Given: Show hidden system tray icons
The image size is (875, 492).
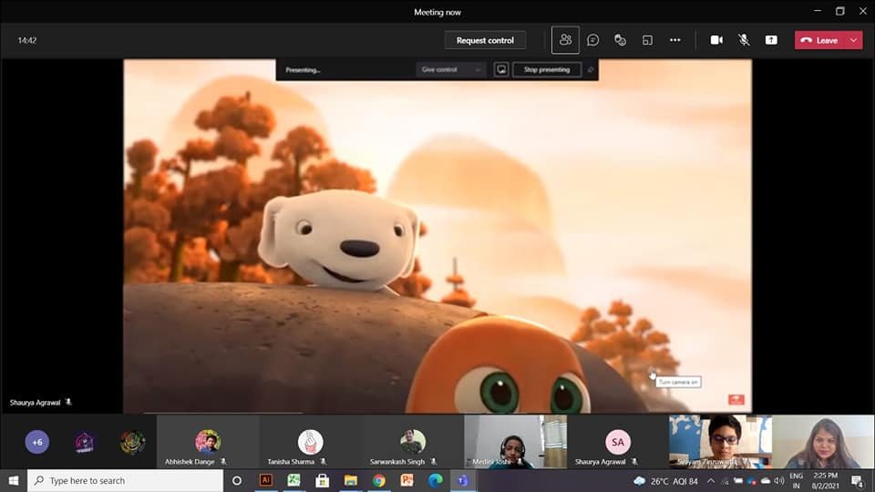Looking at the screenshot, I should [x=710, y=481].
